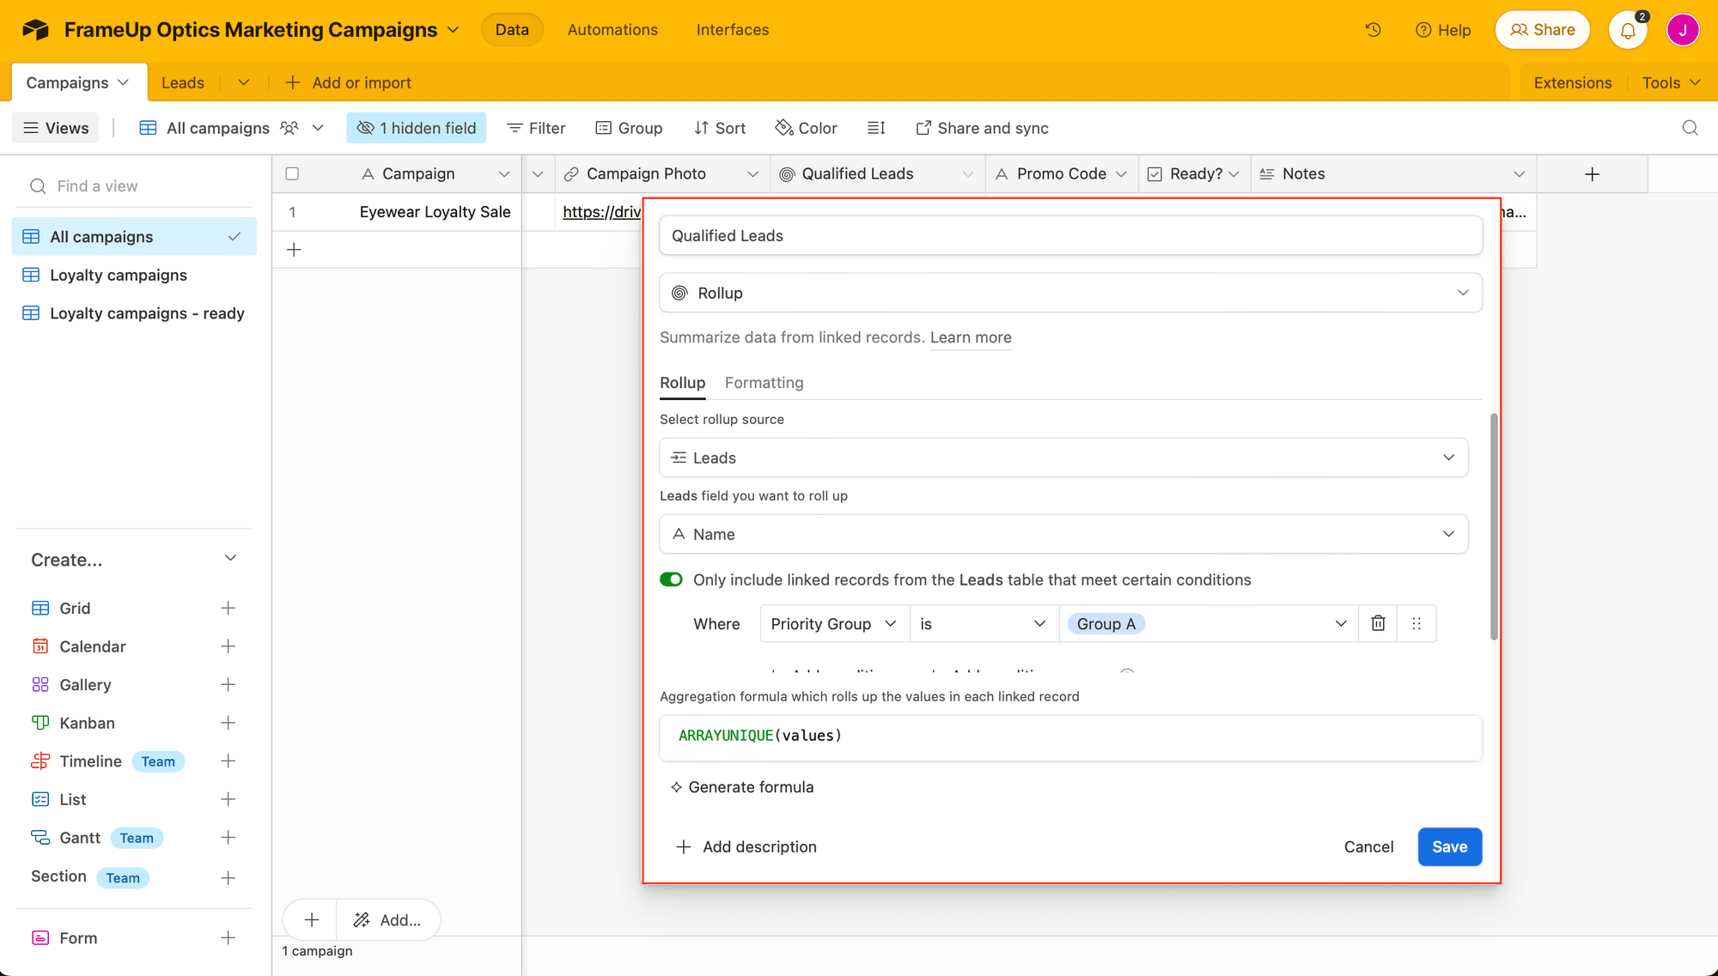Click the ARRAYUNIQUE formula input field
The image size is (1718, 976).
click(x=1070, y=737)
